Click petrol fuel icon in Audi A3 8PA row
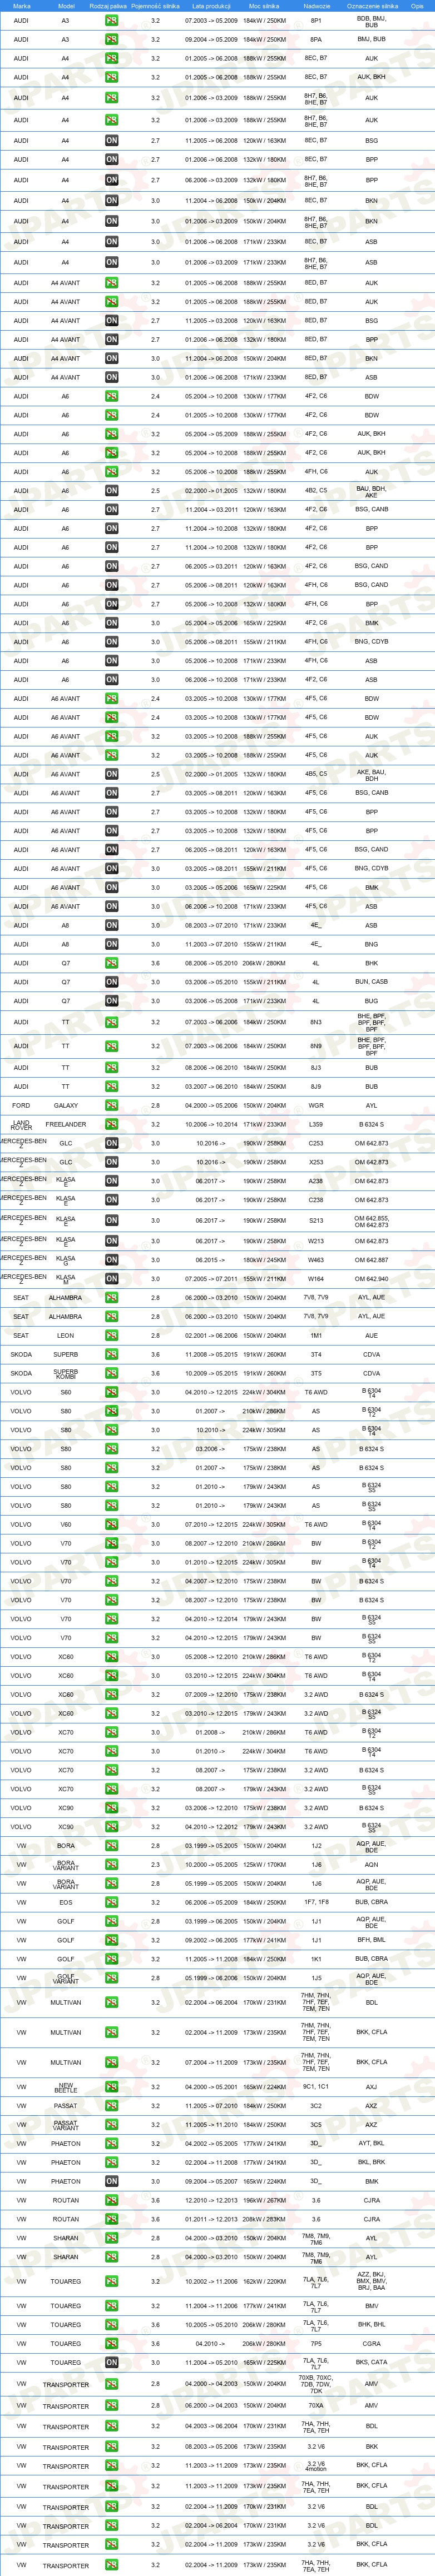Screen dimensions: 435x2576 [111, 40]
